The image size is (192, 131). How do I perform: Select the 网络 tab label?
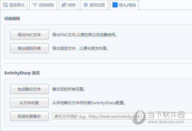point(72,5)
